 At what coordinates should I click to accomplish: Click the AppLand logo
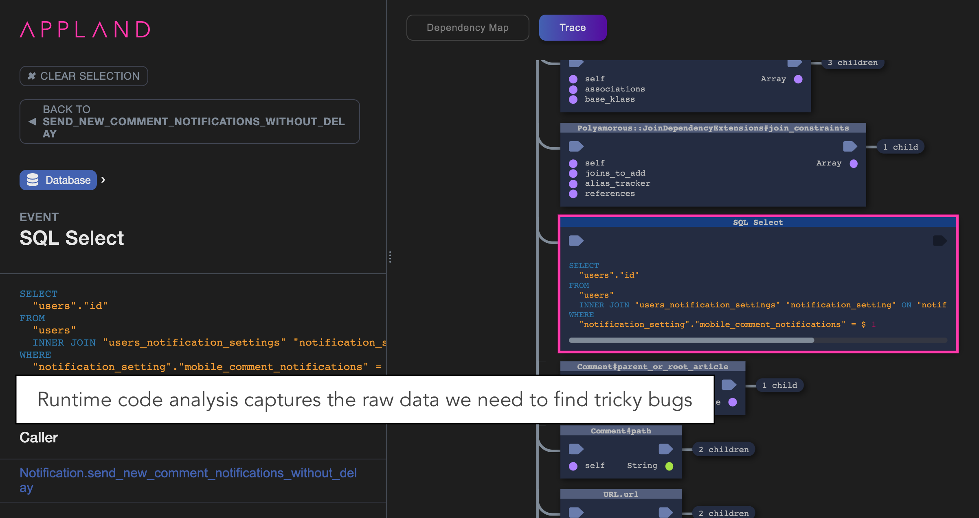[84, 29]
